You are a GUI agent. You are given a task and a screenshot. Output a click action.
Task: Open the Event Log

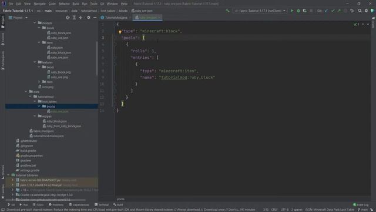pos(361,205)
